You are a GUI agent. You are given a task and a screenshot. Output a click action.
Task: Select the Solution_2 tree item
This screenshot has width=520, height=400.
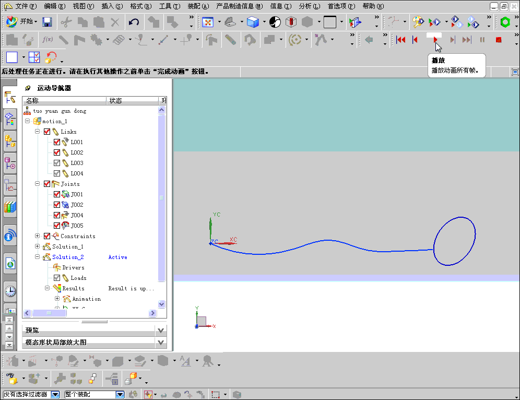tap(68, 257)
